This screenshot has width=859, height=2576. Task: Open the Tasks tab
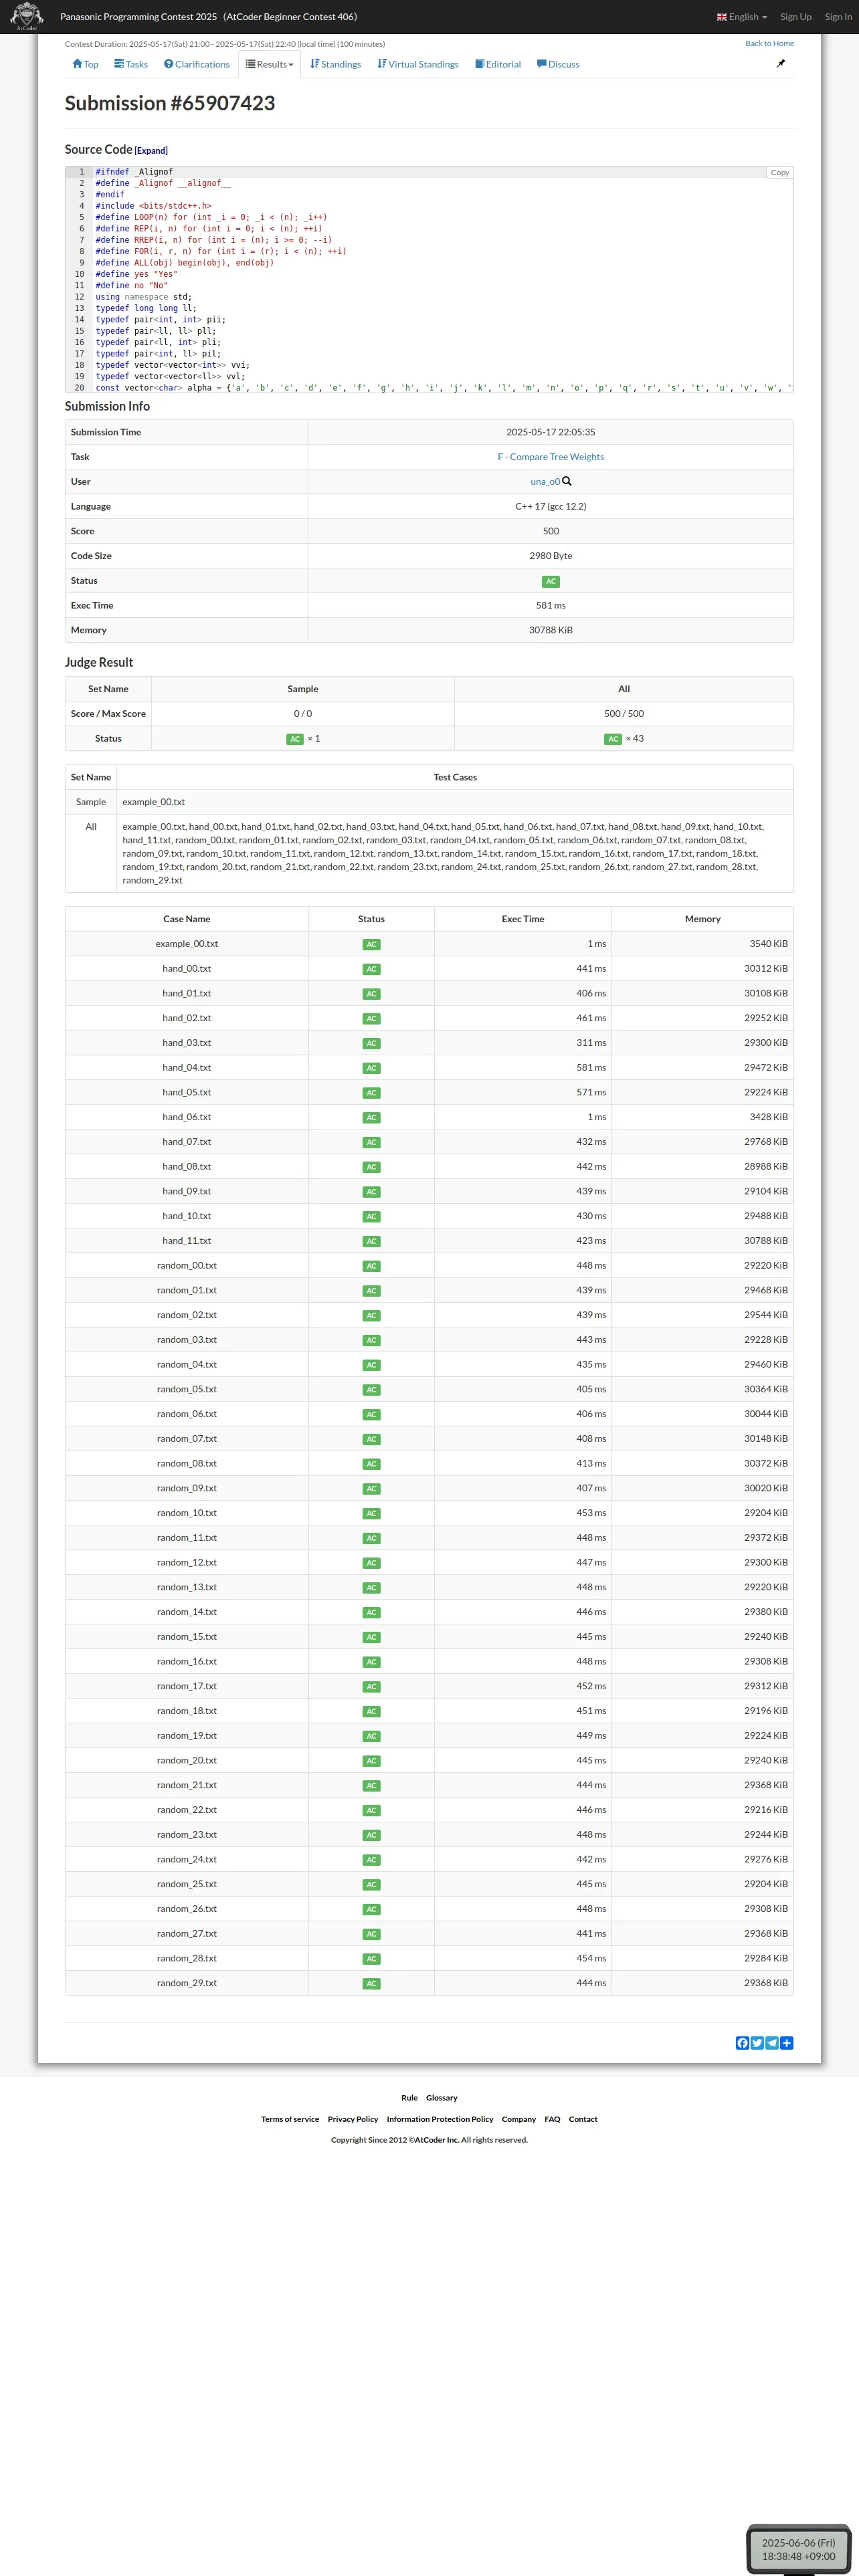[131, 64]
